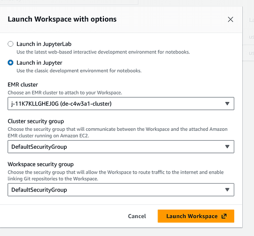Select the Launch in Jupyter radio option

point(10,63)
